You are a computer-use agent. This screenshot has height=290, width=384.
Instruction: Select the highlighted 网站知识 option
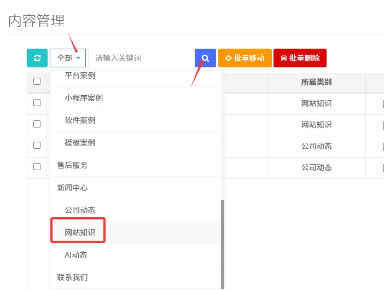(x=80, y=233)
